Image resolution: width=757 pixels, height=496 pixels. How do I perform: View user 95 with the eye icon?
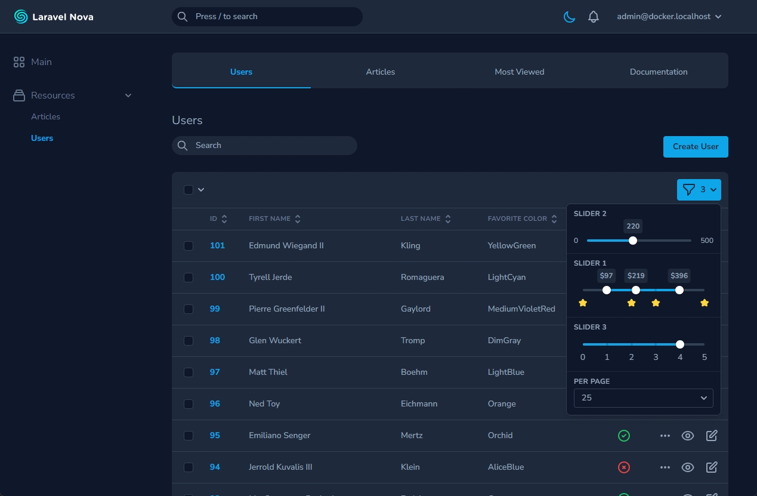pos(688,436)
